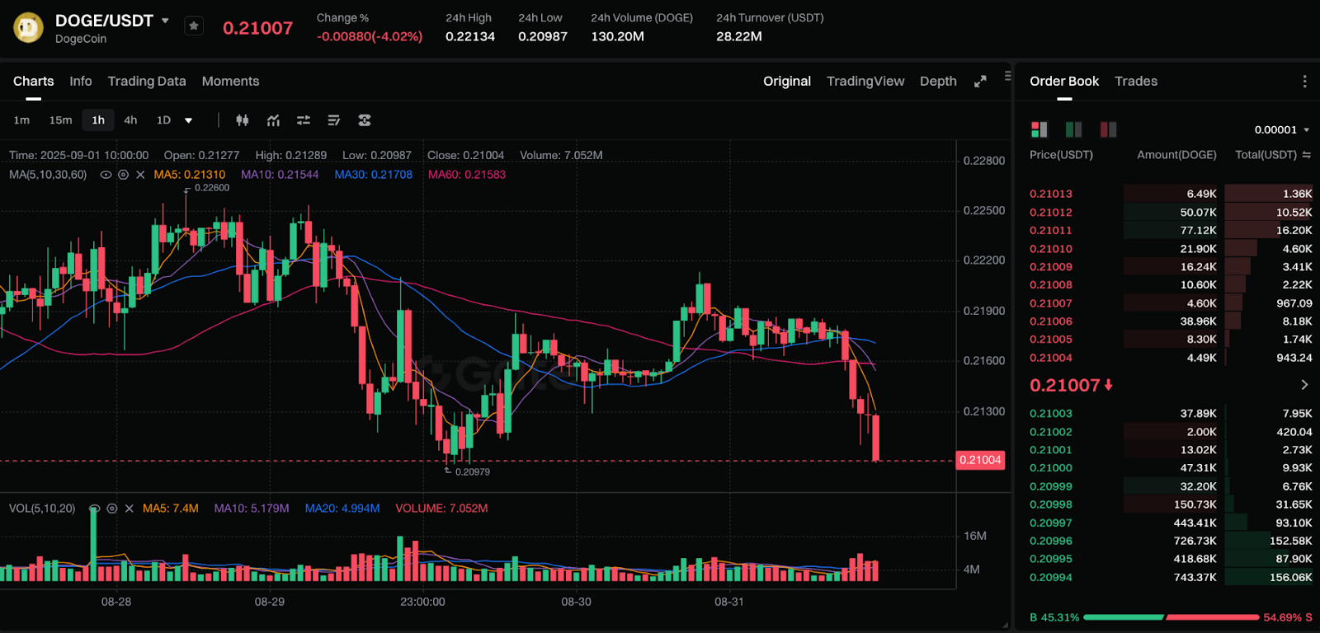The image size is (1320, 633).
Task: Open MA indicator settings icon
Action: point(123,175)
